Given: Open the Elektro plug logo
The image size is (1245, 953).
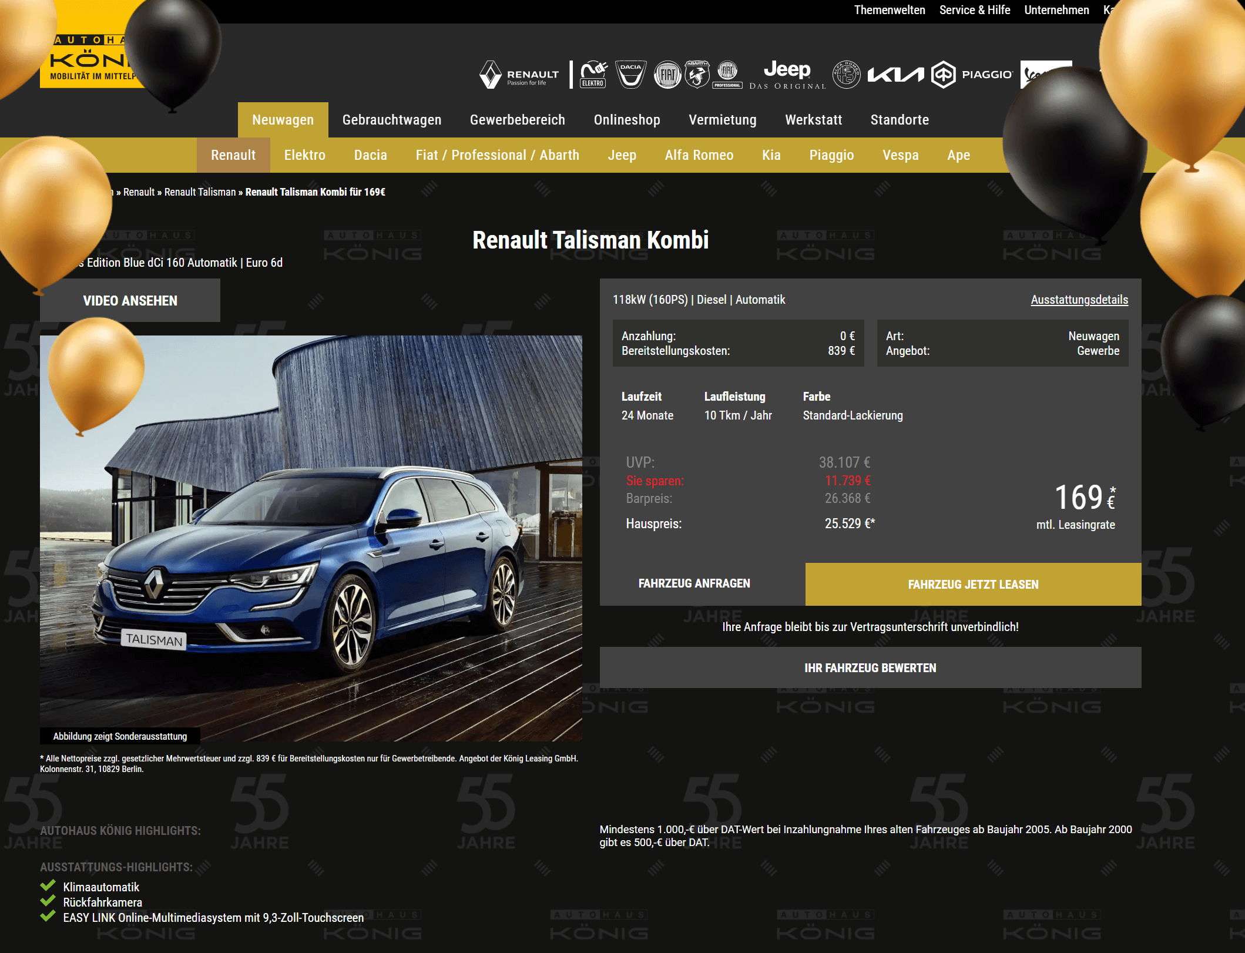Looking at the screenshot, I should (593, 75).
